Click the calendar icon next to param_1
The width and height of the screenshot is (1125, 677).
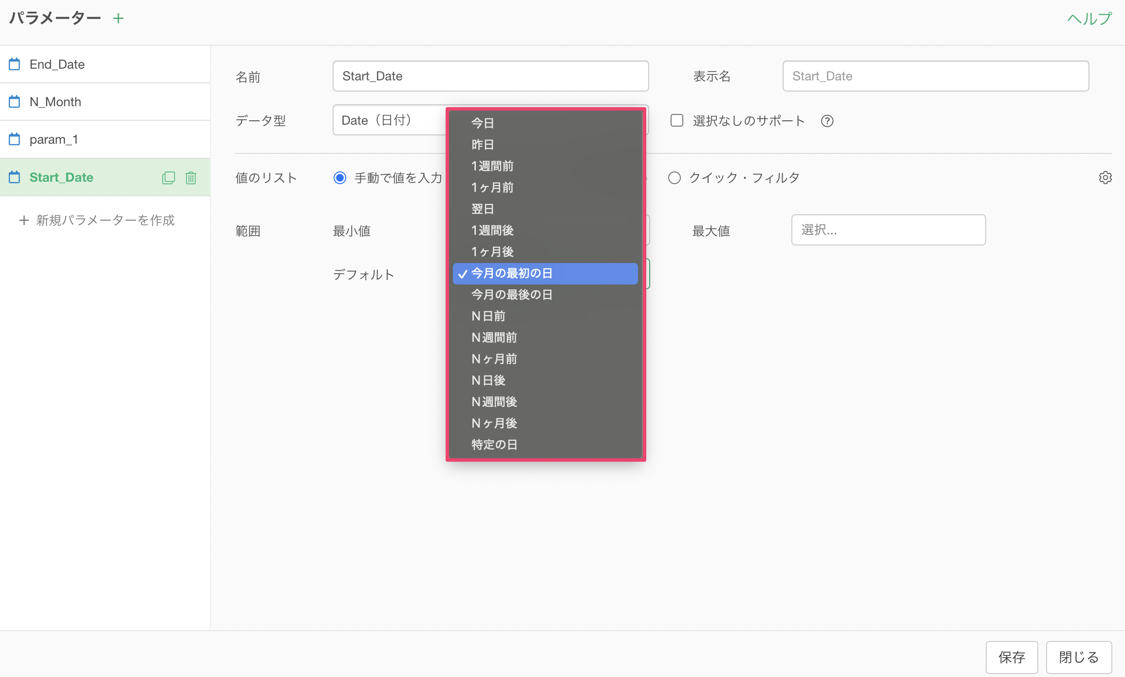[x=15, y=139]
